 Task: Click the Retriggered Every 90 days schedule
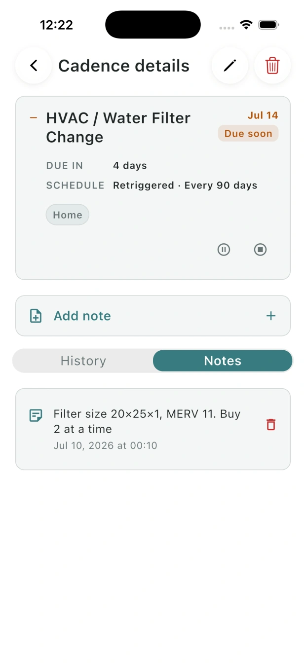(185, 185)
